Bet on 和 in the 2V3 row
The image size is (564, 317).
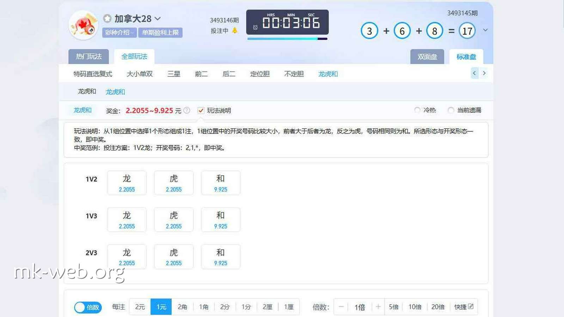[x=221, y=257]
